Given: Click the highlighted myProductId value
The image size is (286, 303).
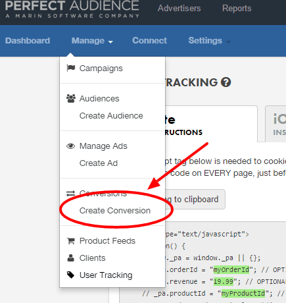Looking at the screenshot, I should (243, 293).
